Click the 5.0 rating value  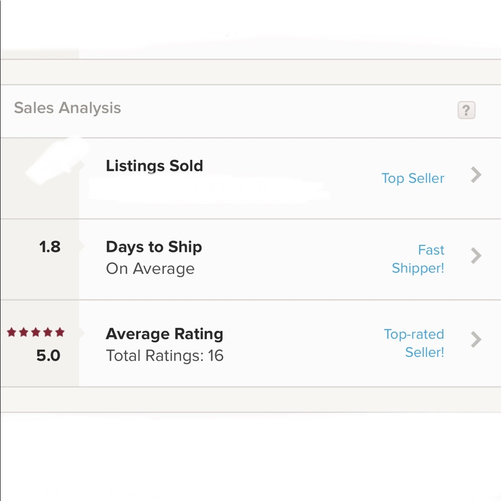click(48, 356)
